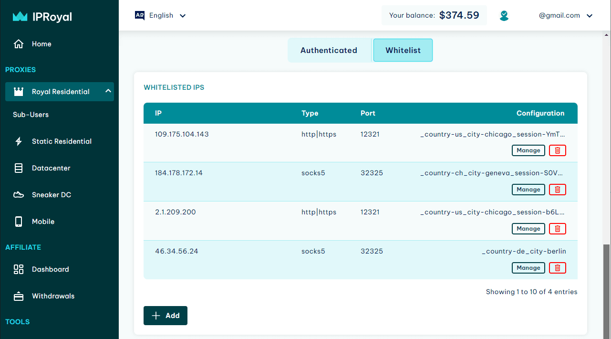This screenshot has height=339, width=611.
Task: Open the support agent icon in header
Action: (x=504, y=16)
